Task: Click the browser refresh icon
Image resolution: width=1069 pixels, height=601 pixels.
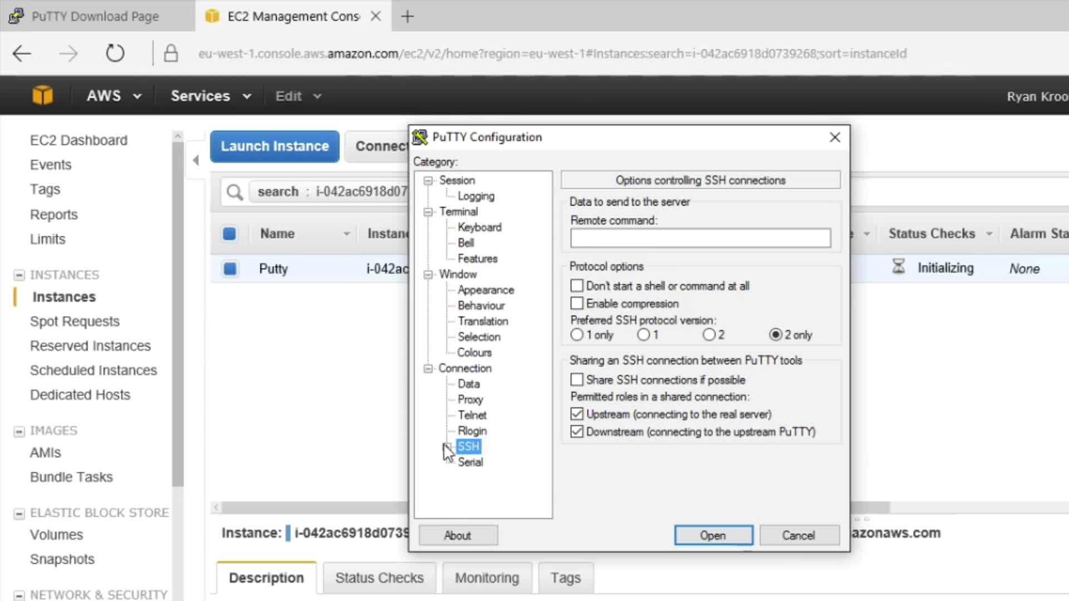Action: click(x=115, y=53)
